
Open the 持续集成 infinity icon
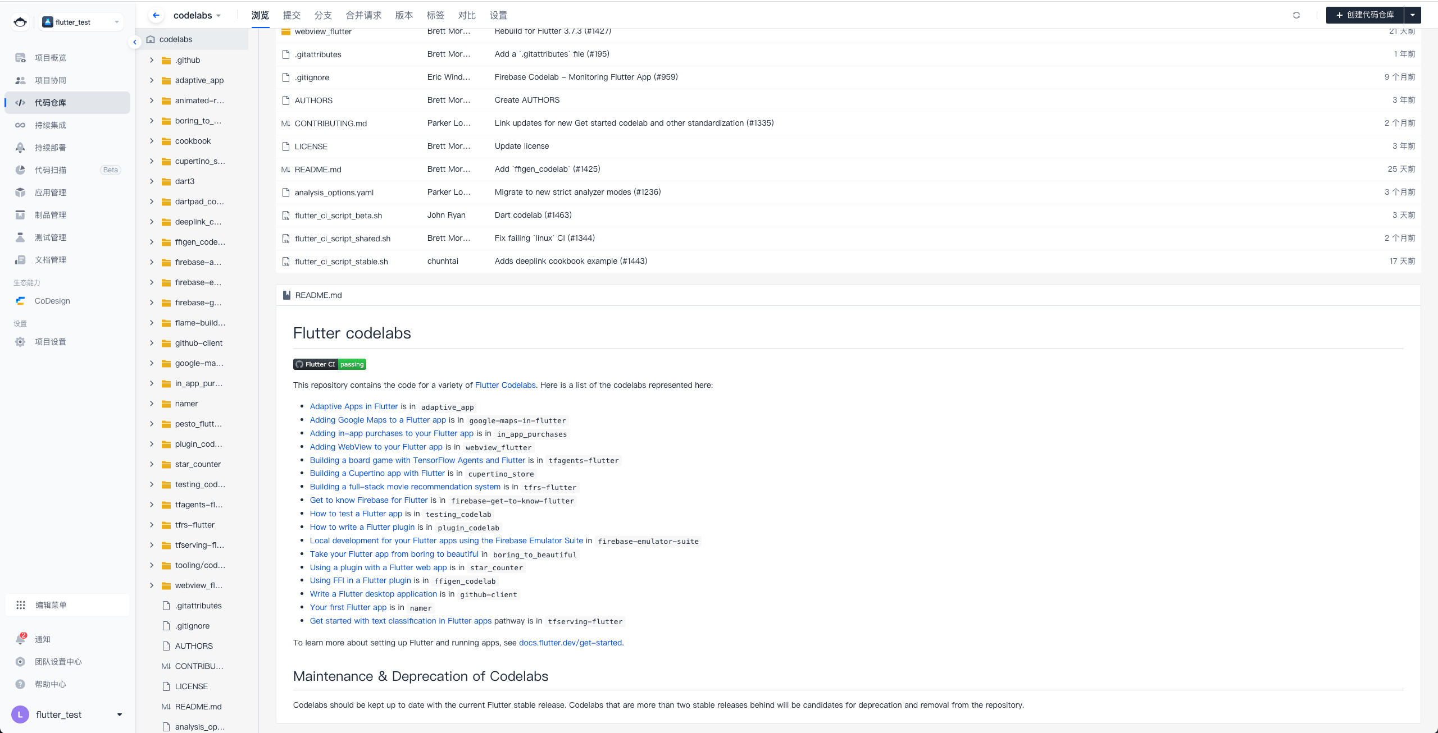(x=20, y=125)
